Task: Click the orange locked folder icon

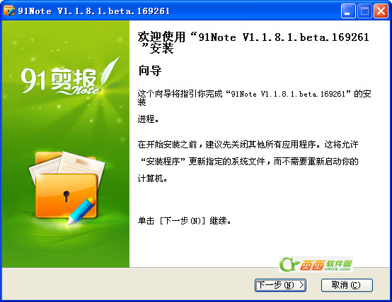Action: point(66,188)
